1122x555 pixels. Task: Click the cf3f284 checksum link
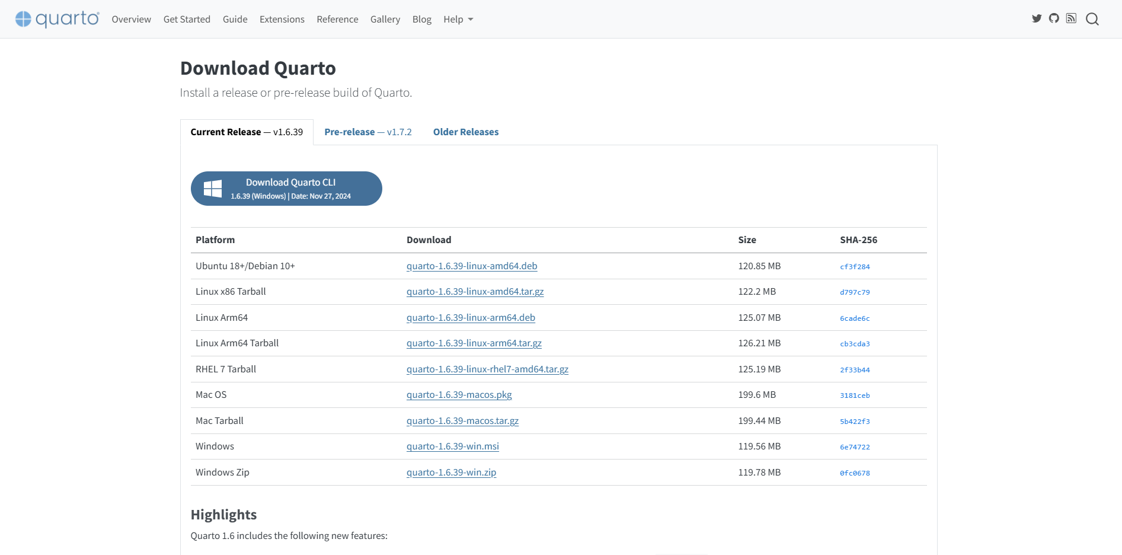(x=855, y=267)
